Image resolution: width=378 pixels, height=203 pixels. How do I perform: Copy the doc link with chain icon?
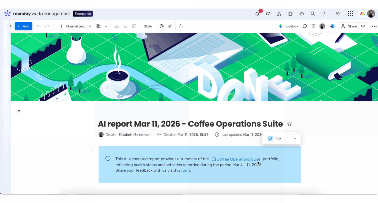363,26
